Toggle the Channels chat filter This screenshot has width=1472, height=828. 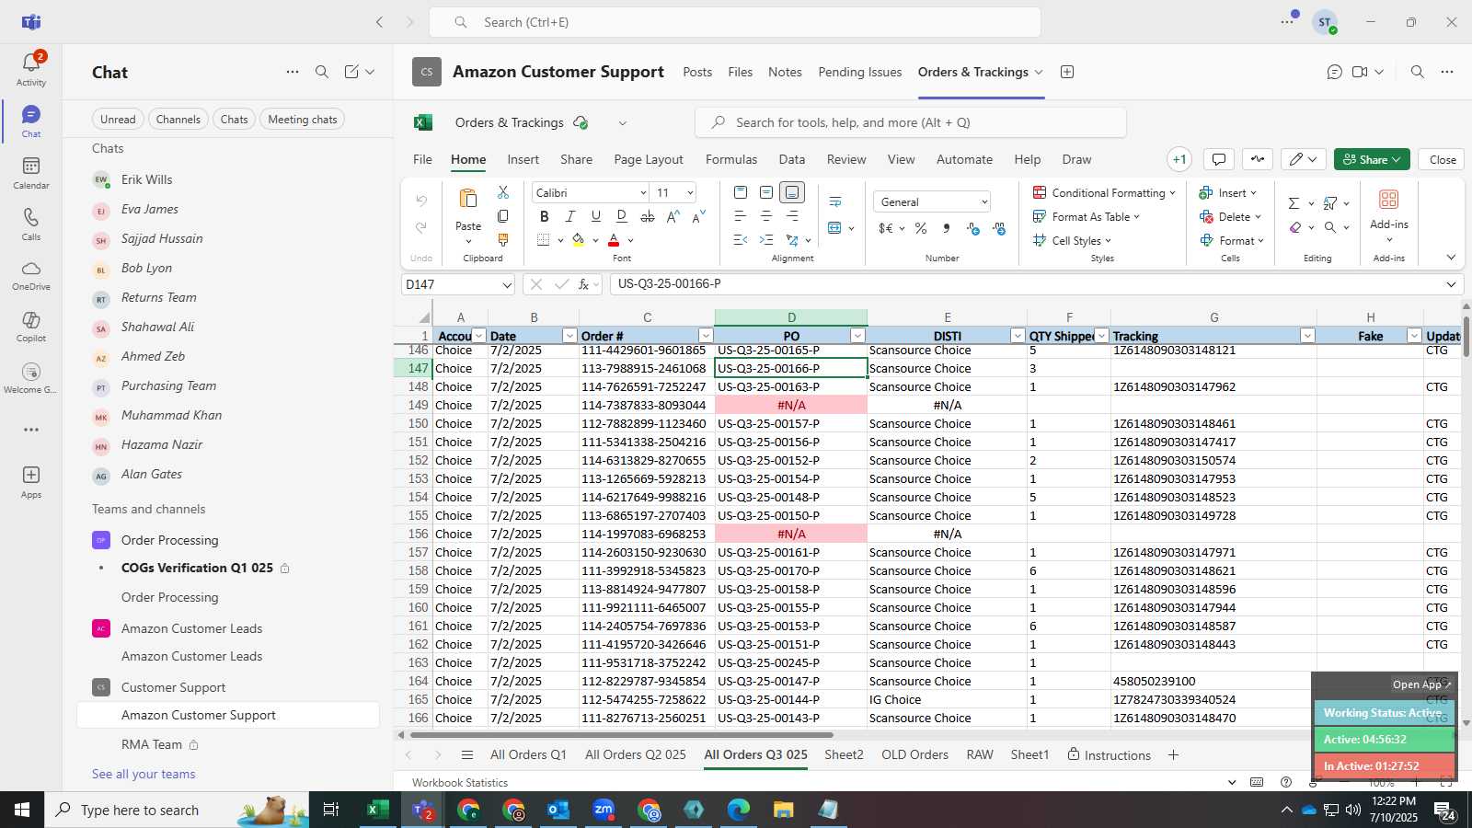[x=178, y=120]
